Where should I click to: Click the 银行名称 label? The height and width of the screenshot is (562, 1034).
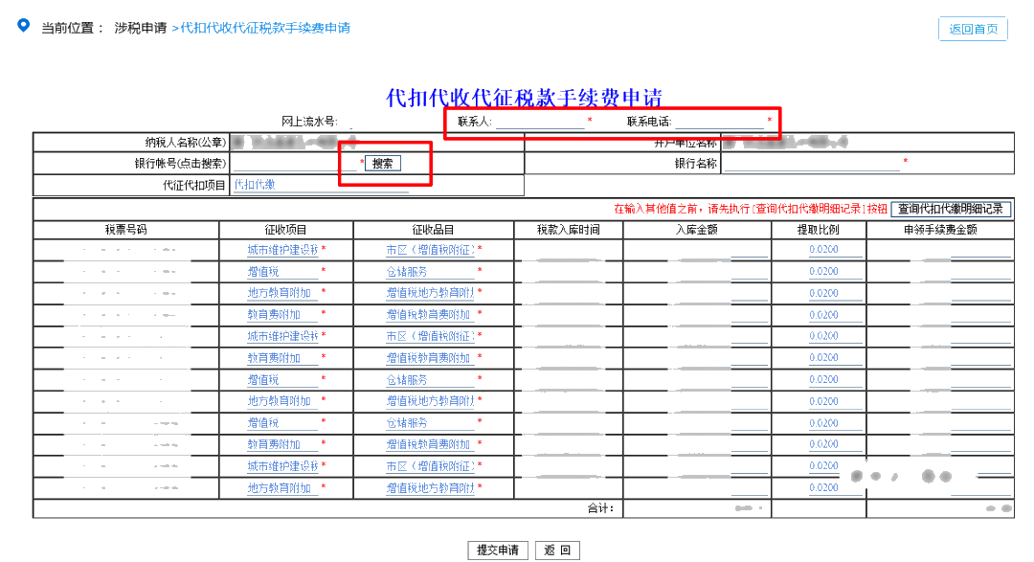pos(696,164)
